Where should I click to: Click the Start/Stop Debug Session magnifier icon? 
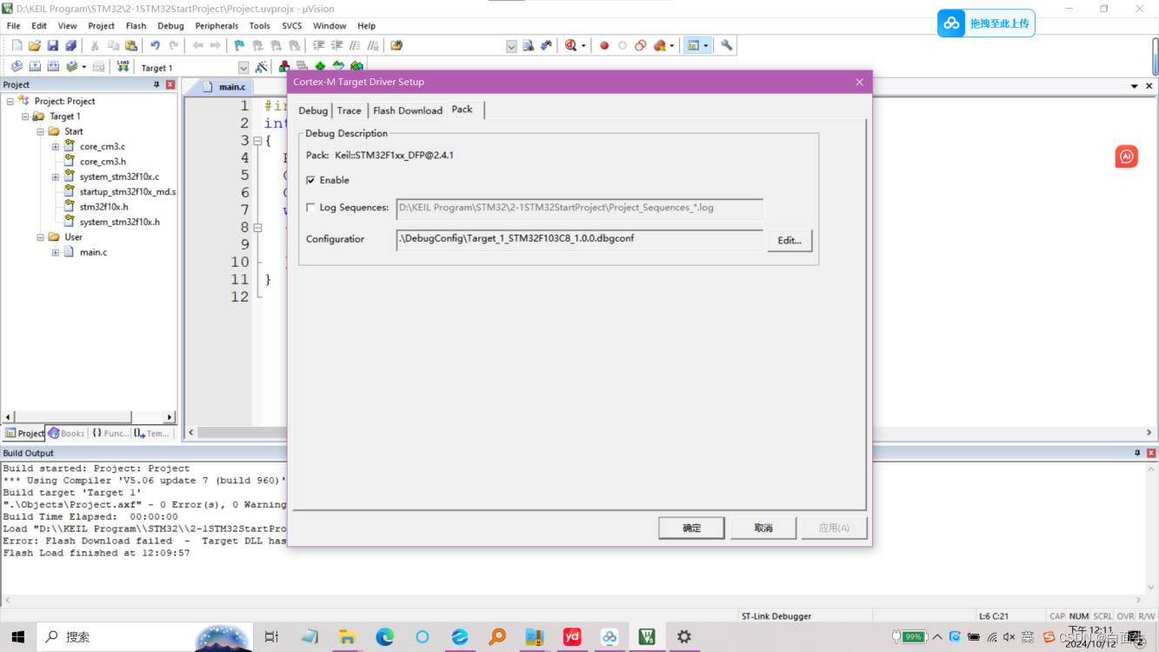tap(571, 45)
